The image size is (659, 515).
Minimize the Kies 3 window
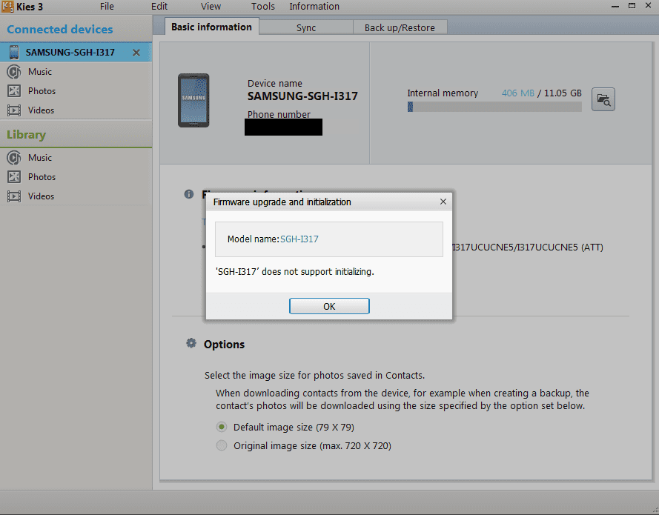615,7
